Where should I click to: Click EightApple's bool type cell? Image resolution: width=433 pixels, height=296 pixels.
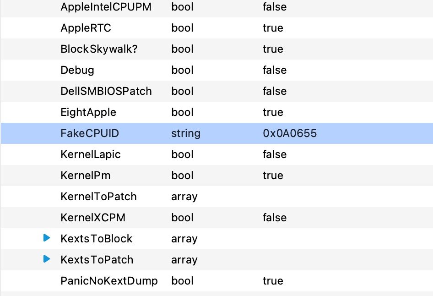pyautogui.click(x=182, y=112)
